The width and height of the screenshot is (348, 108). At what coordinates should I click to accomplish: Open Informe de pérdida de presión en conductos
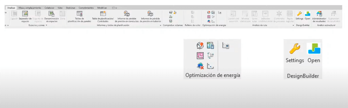point(127,16)
